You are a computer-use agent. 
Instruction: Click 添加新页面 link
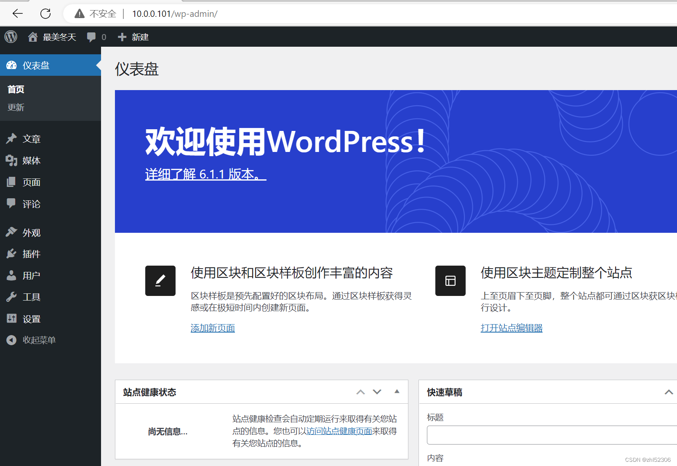coord(213,328)
